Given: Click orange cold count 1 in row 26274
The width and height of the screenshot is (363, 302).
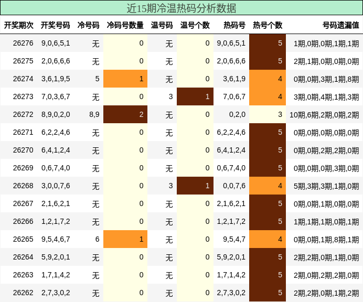Looking at the screenshot, I should [125, 79].
